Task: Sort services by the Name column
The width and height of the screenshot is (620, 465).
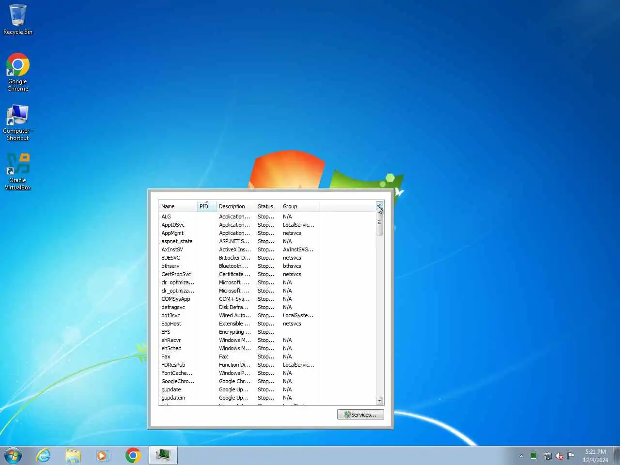Action: click(x=177, y=206)
